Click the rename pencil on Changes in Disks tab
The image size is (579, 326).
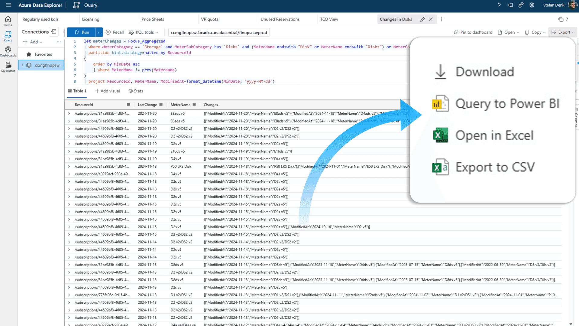click(422, 19)
